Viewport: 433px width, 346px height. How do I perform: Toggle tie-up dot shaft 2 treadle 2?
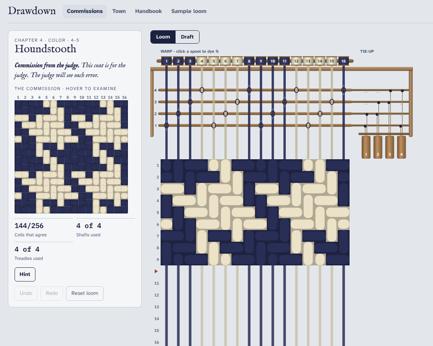point(377,114)
